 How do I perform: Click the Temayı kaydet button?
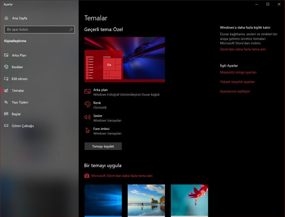(x=103, y=146)
